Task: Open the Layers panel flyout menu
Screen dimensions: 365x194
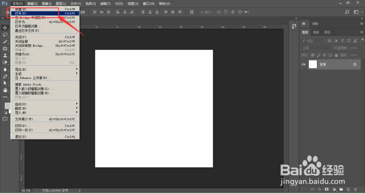Action: click(362, 32)
